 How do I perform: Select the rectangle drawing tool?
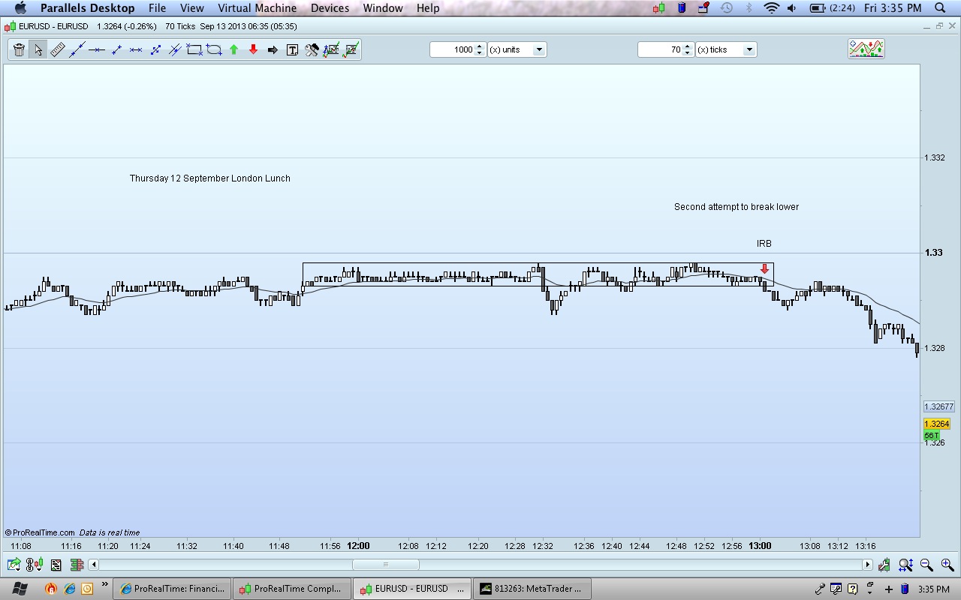(x=194, y=49)
